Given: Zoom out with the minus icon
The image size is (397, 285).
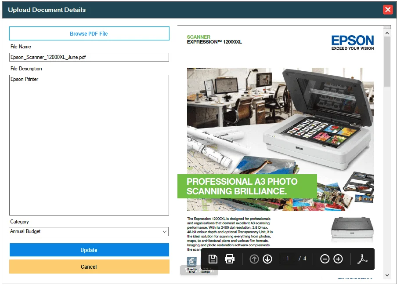Looking at the screenshot, I should 325,259.
